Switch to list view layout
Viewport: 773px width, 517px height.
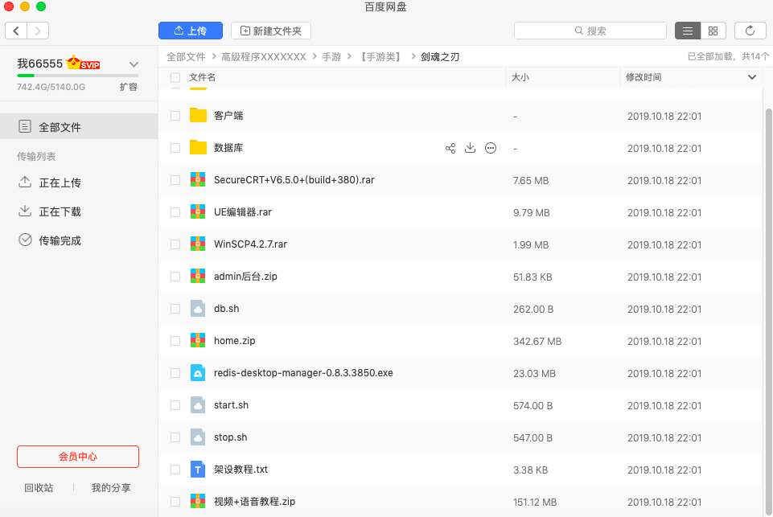tap(687, 31)
